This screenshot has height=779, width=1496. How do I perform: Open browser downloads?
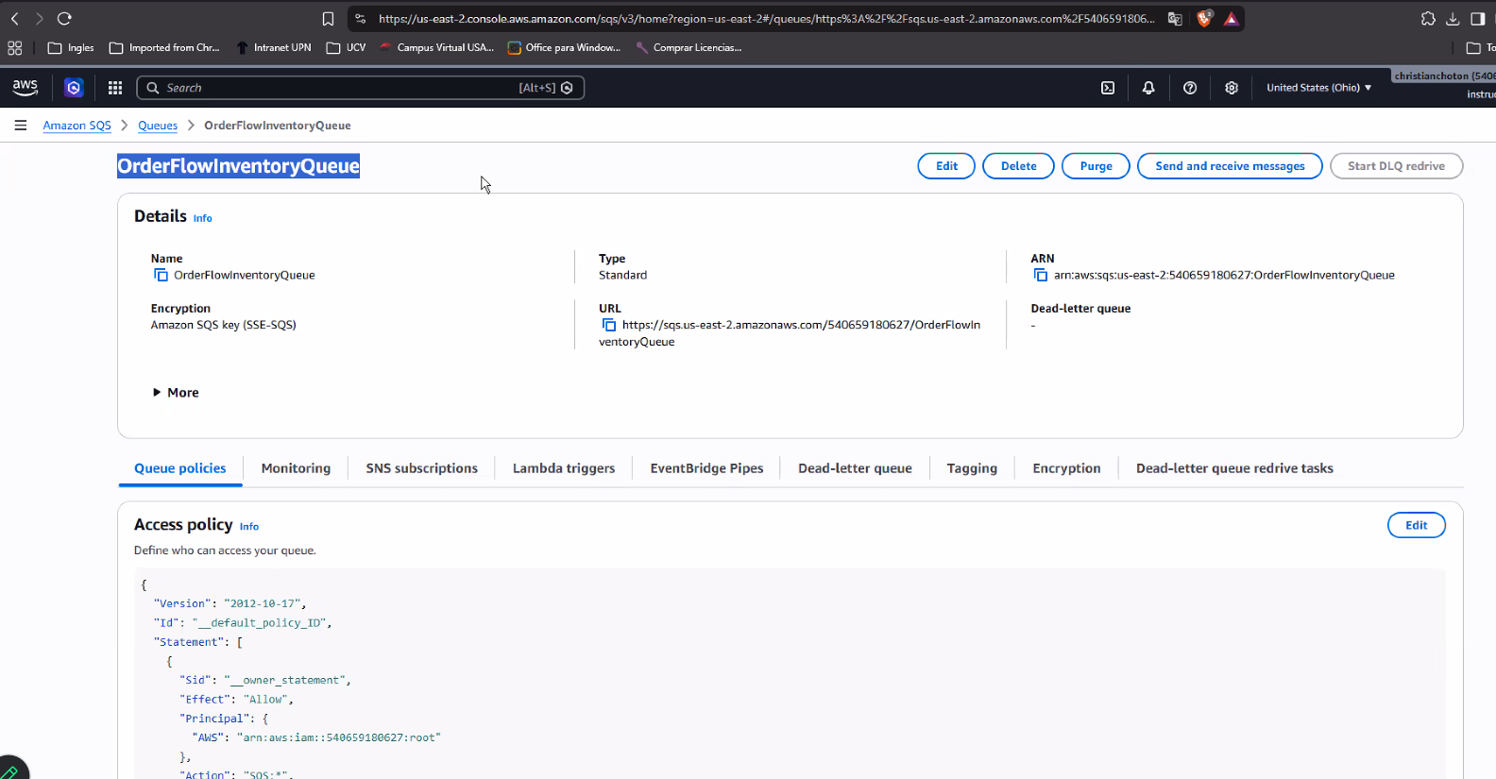tap(1453, 19)
